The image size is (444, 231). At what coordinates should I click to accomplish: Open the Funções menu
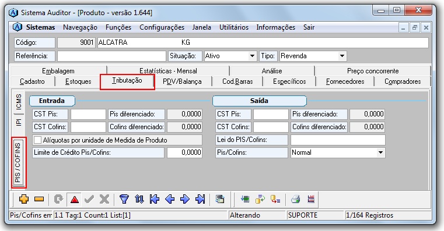click(118, 27)
